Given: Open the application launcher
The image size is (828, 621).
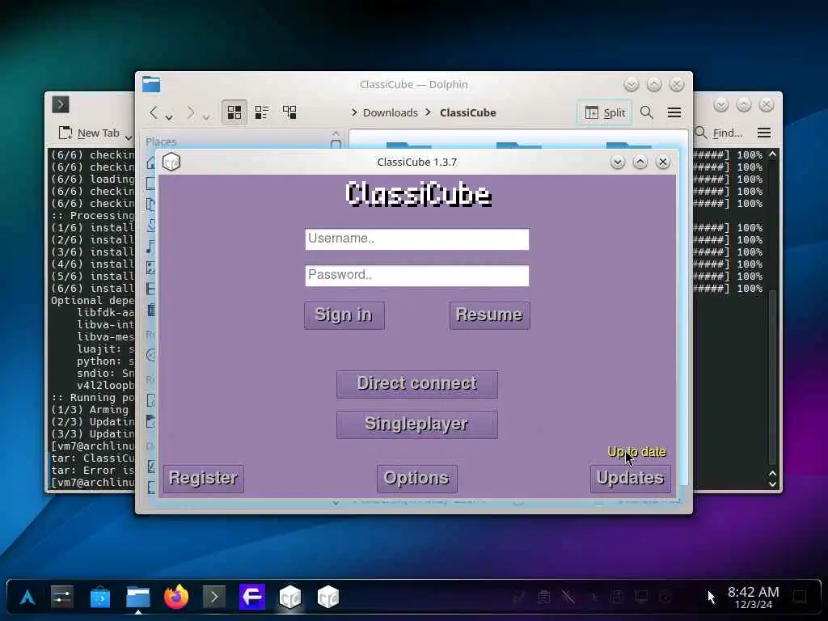Looking at the screenshot, I should [x=27, y=598].
